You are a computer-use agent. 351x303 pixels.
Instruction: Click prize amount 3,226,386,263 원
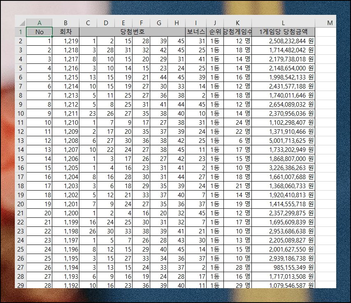pyautogui.click(x=283, y=168)
